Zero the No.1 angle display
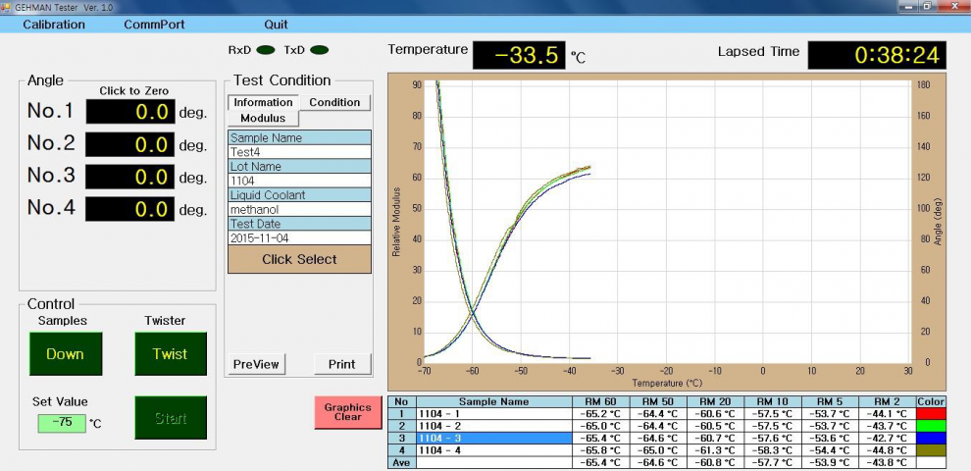Viewport: 971px width, 471px height. [x=130, y=112]
